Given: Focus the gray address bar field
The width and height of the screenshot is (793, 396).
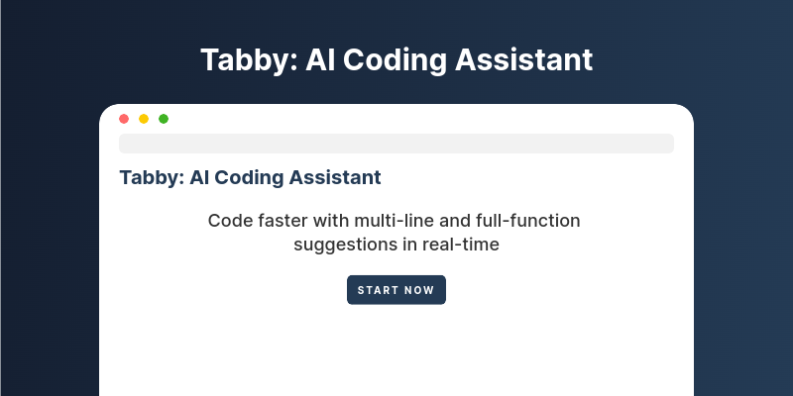Looking at the screenshot, I should [396, 144].
